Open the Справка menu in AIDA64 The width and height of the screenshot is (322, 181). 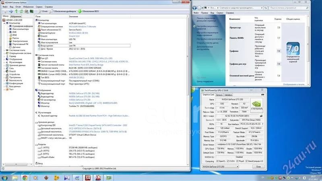click(49, 7)
